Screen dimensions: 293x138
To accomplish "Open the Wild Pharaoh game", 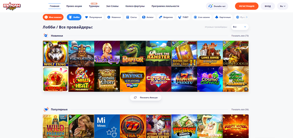I will [x=55, y=126].
